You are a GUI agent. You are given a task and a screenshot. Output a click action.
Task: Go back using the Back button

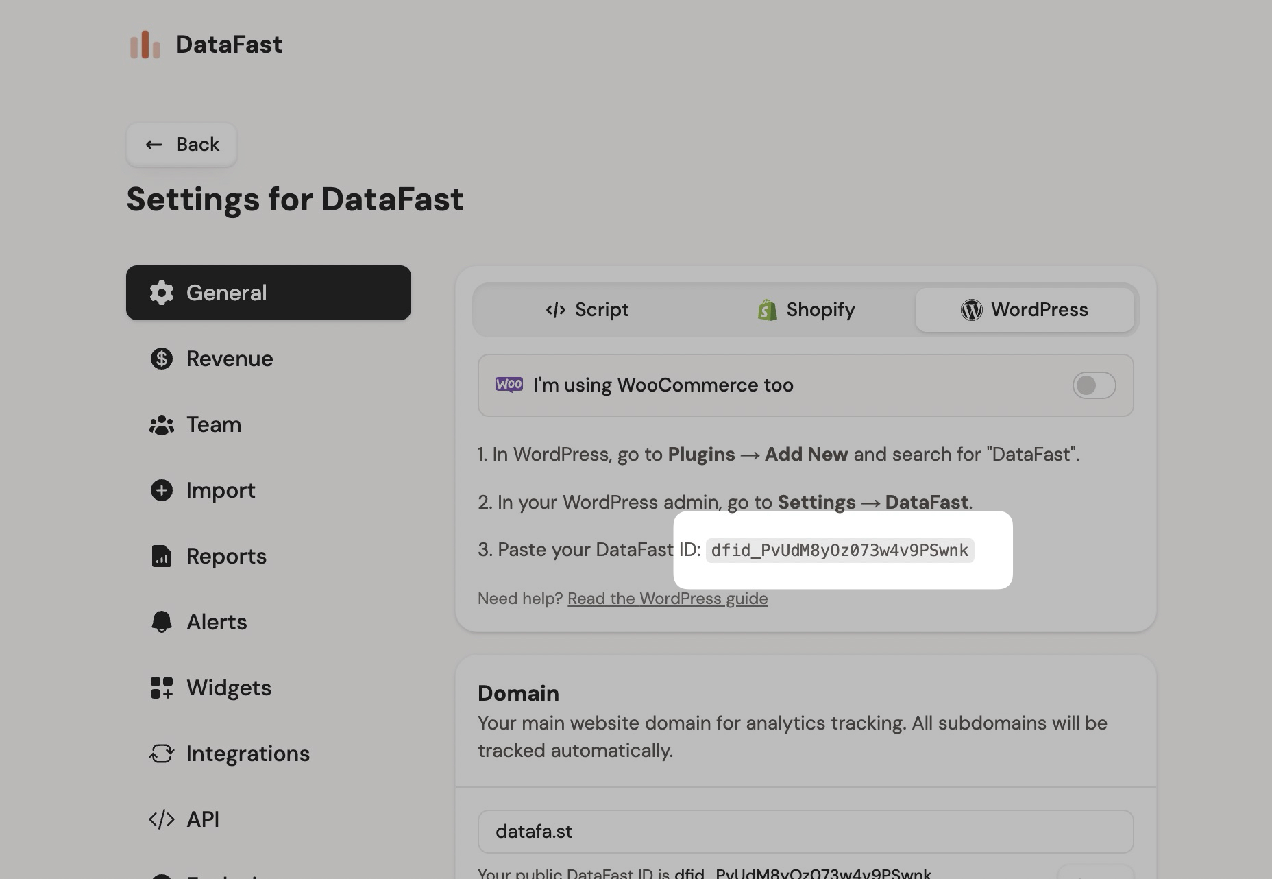182,145
